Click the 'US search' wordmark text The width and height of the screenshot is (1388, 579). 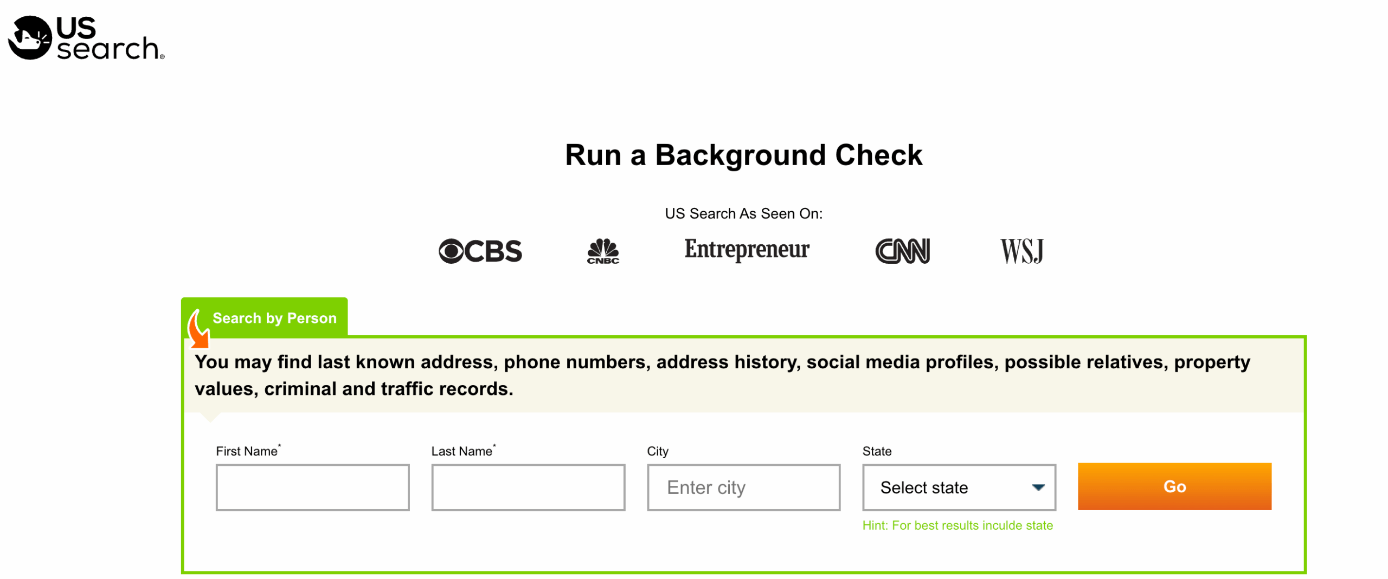point(108,39)
